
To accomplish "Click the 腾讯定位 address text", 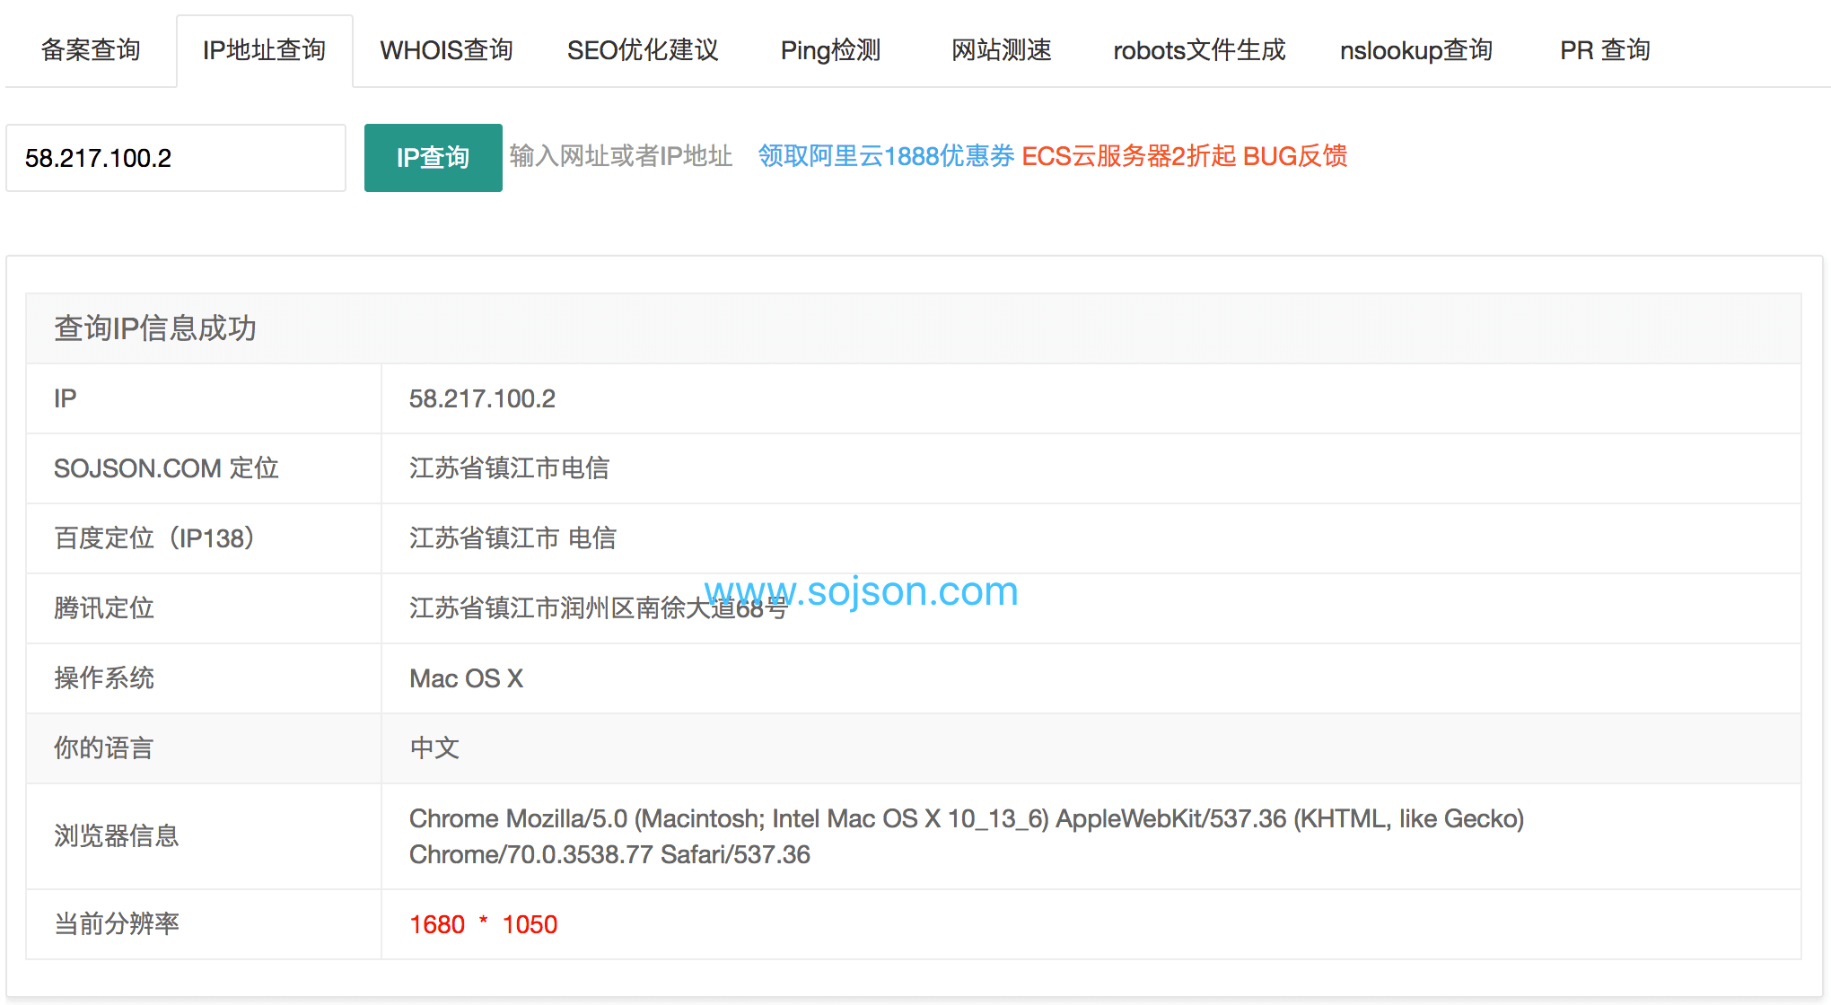I will [597, 608].
